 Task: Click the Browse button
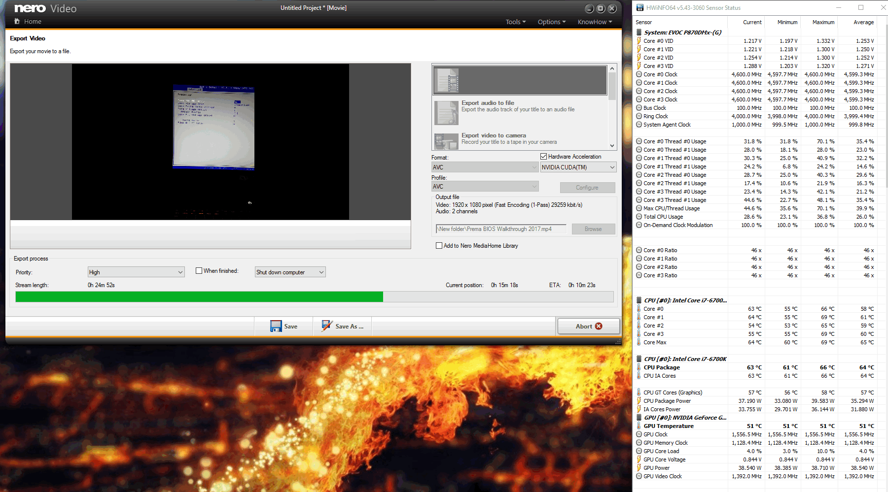(x=593, y=229)
